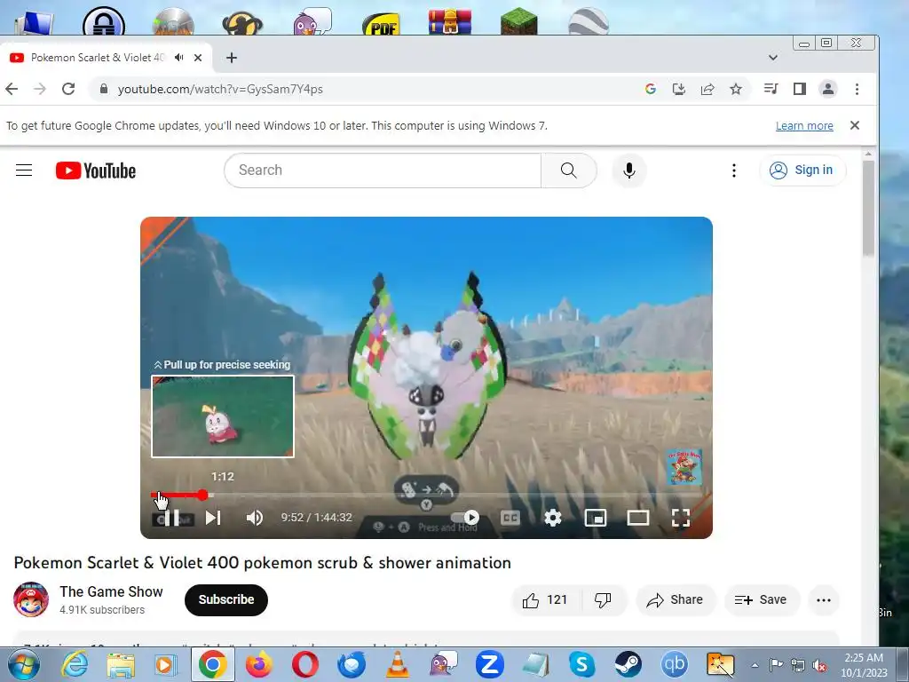This screenshot has height=682, width=909.
Task: Click the video seek preview thumbnail
Action: click(223, 416)
